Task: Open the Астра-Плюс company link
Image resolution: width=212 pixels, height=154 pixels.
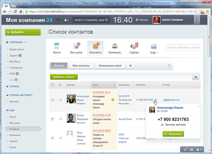Action: 125,119
